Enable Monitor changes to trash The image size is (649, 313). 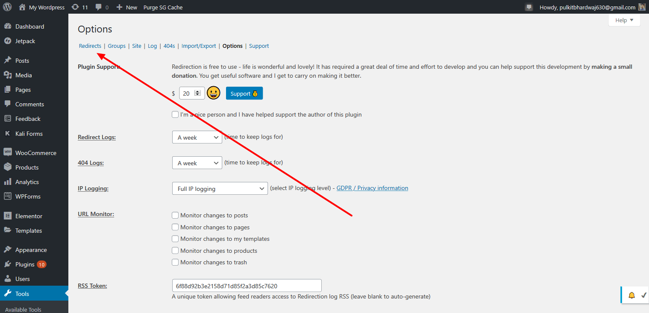[175, 262]
